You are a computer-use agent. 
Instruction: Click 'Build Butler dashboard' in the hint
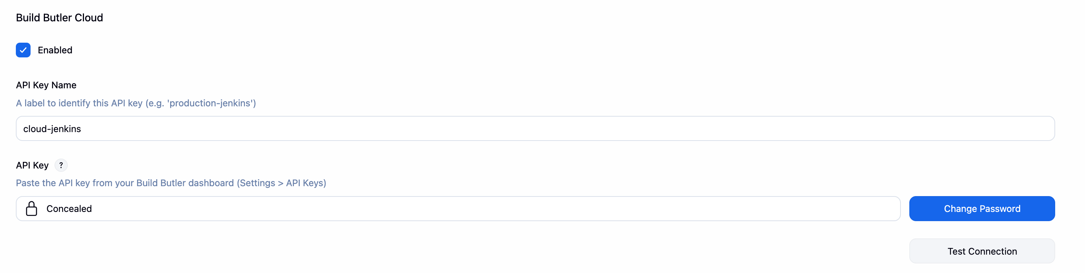pos(185,183)
